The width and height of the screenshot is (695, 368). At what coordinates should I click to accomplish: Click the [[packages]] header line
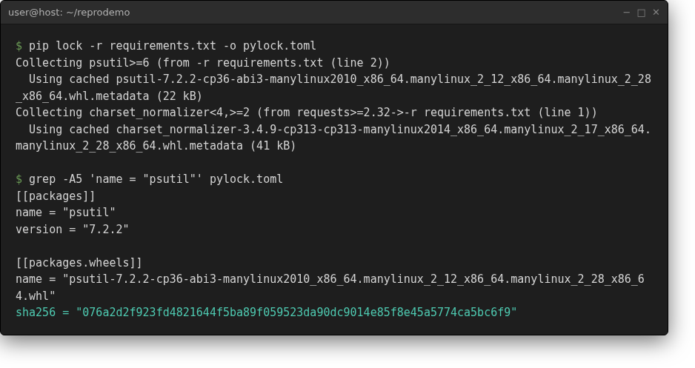point(56,195)
